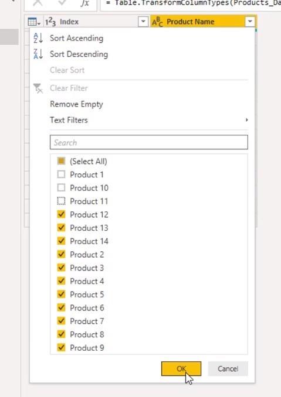This screenshot has width=281, height=397.
Task: Click the table options icon beside Index
Action: (34, 22)
